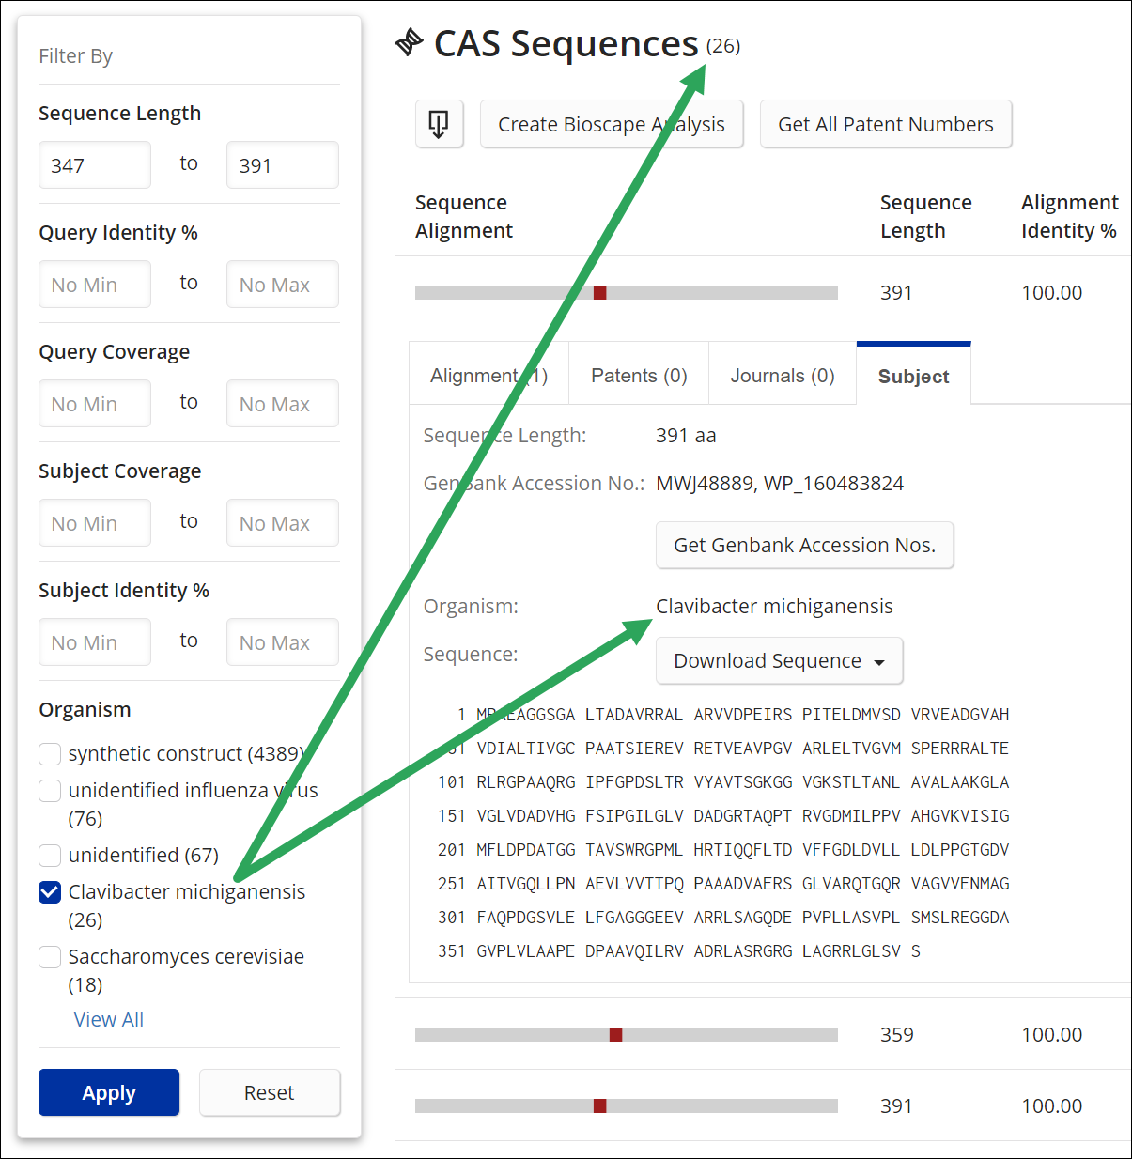Click the Subject Coverage No Min field

95,523
